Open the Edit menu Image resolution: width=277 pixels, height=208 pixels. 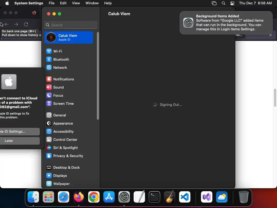pos(63,3)
